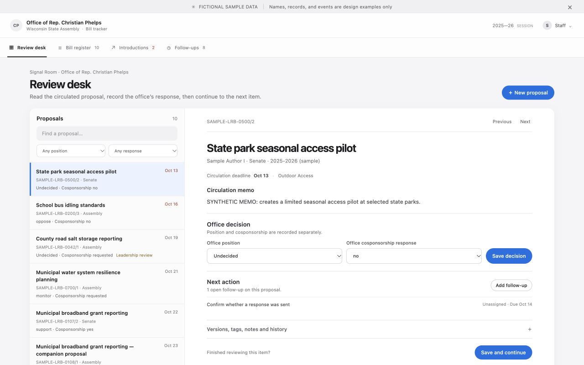This screenshot has height=365, width=584.
Task: Open the Follow-ups tab
Action: (186, 47)
